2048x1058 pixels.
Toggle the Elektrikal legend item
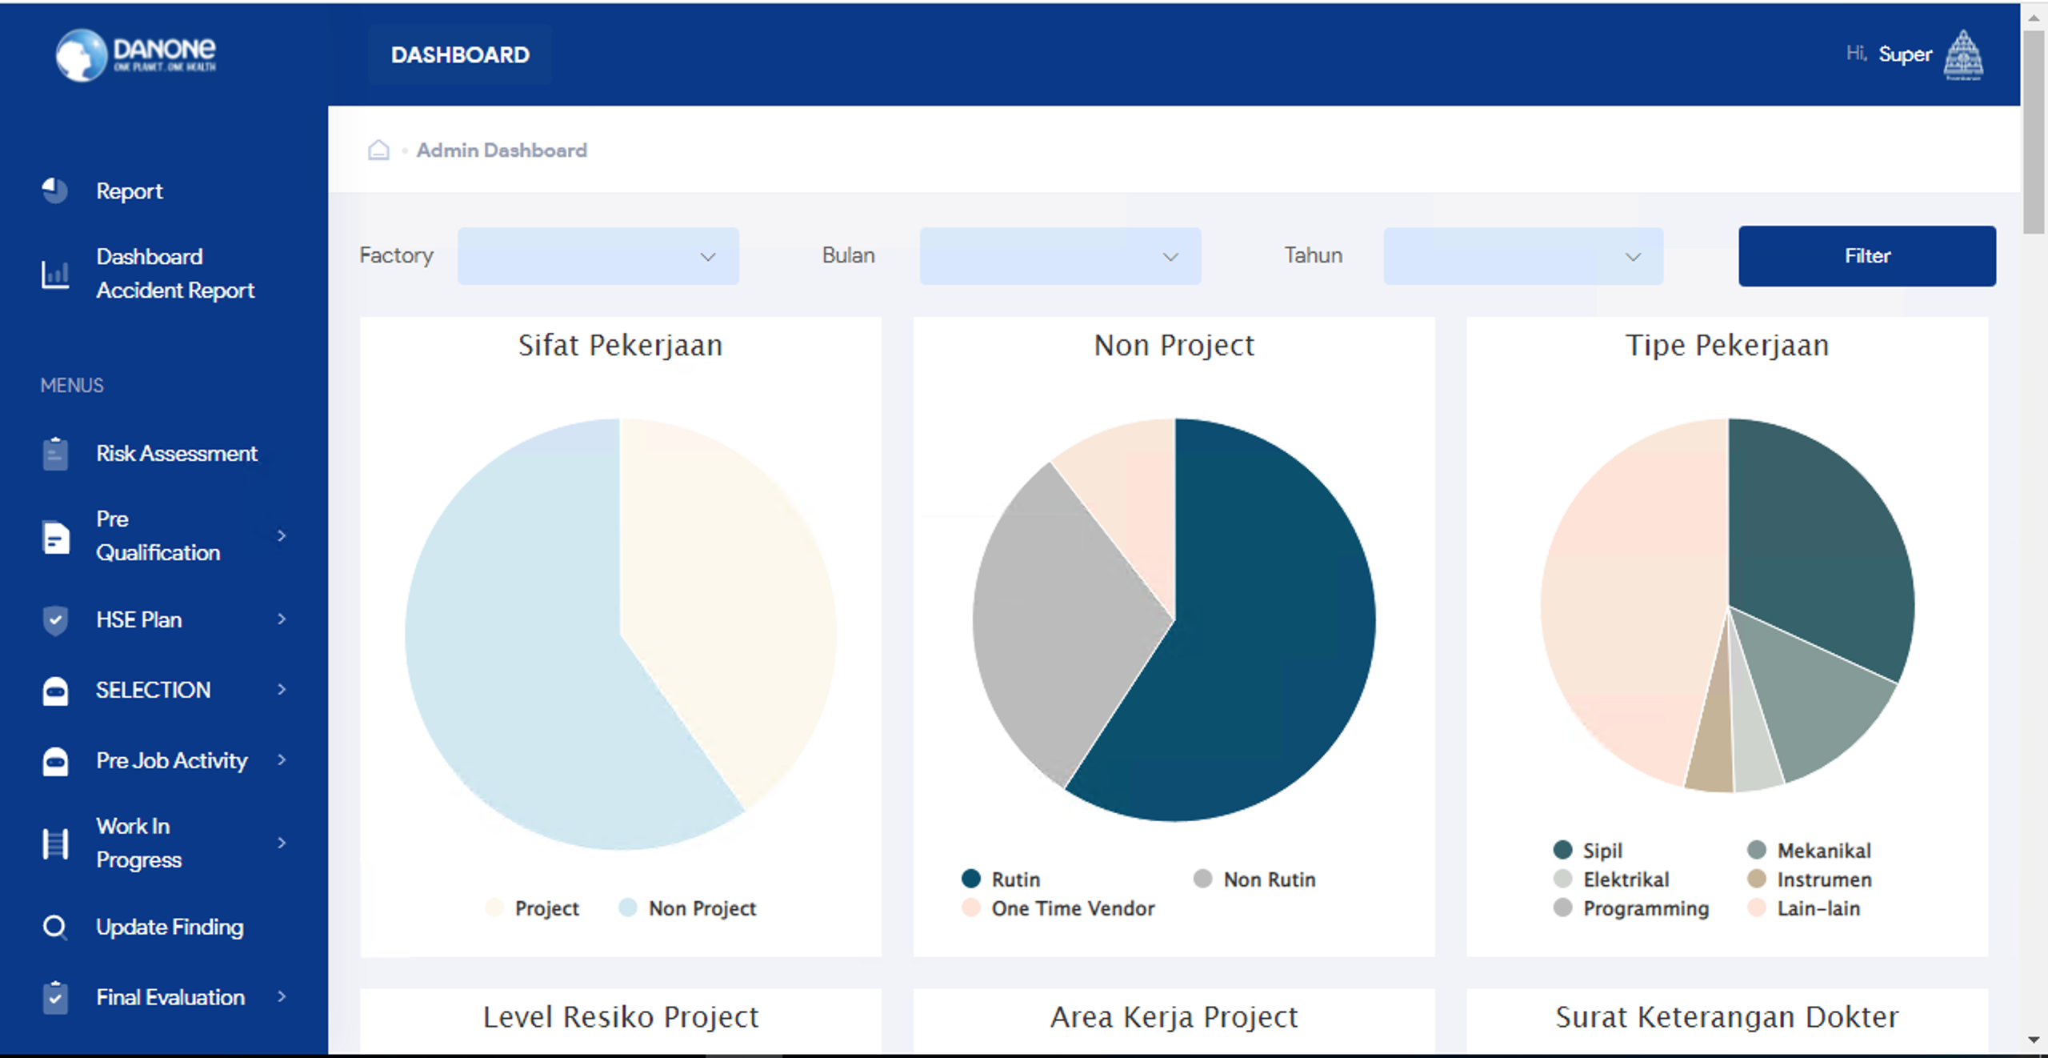tap(1611, 879)
